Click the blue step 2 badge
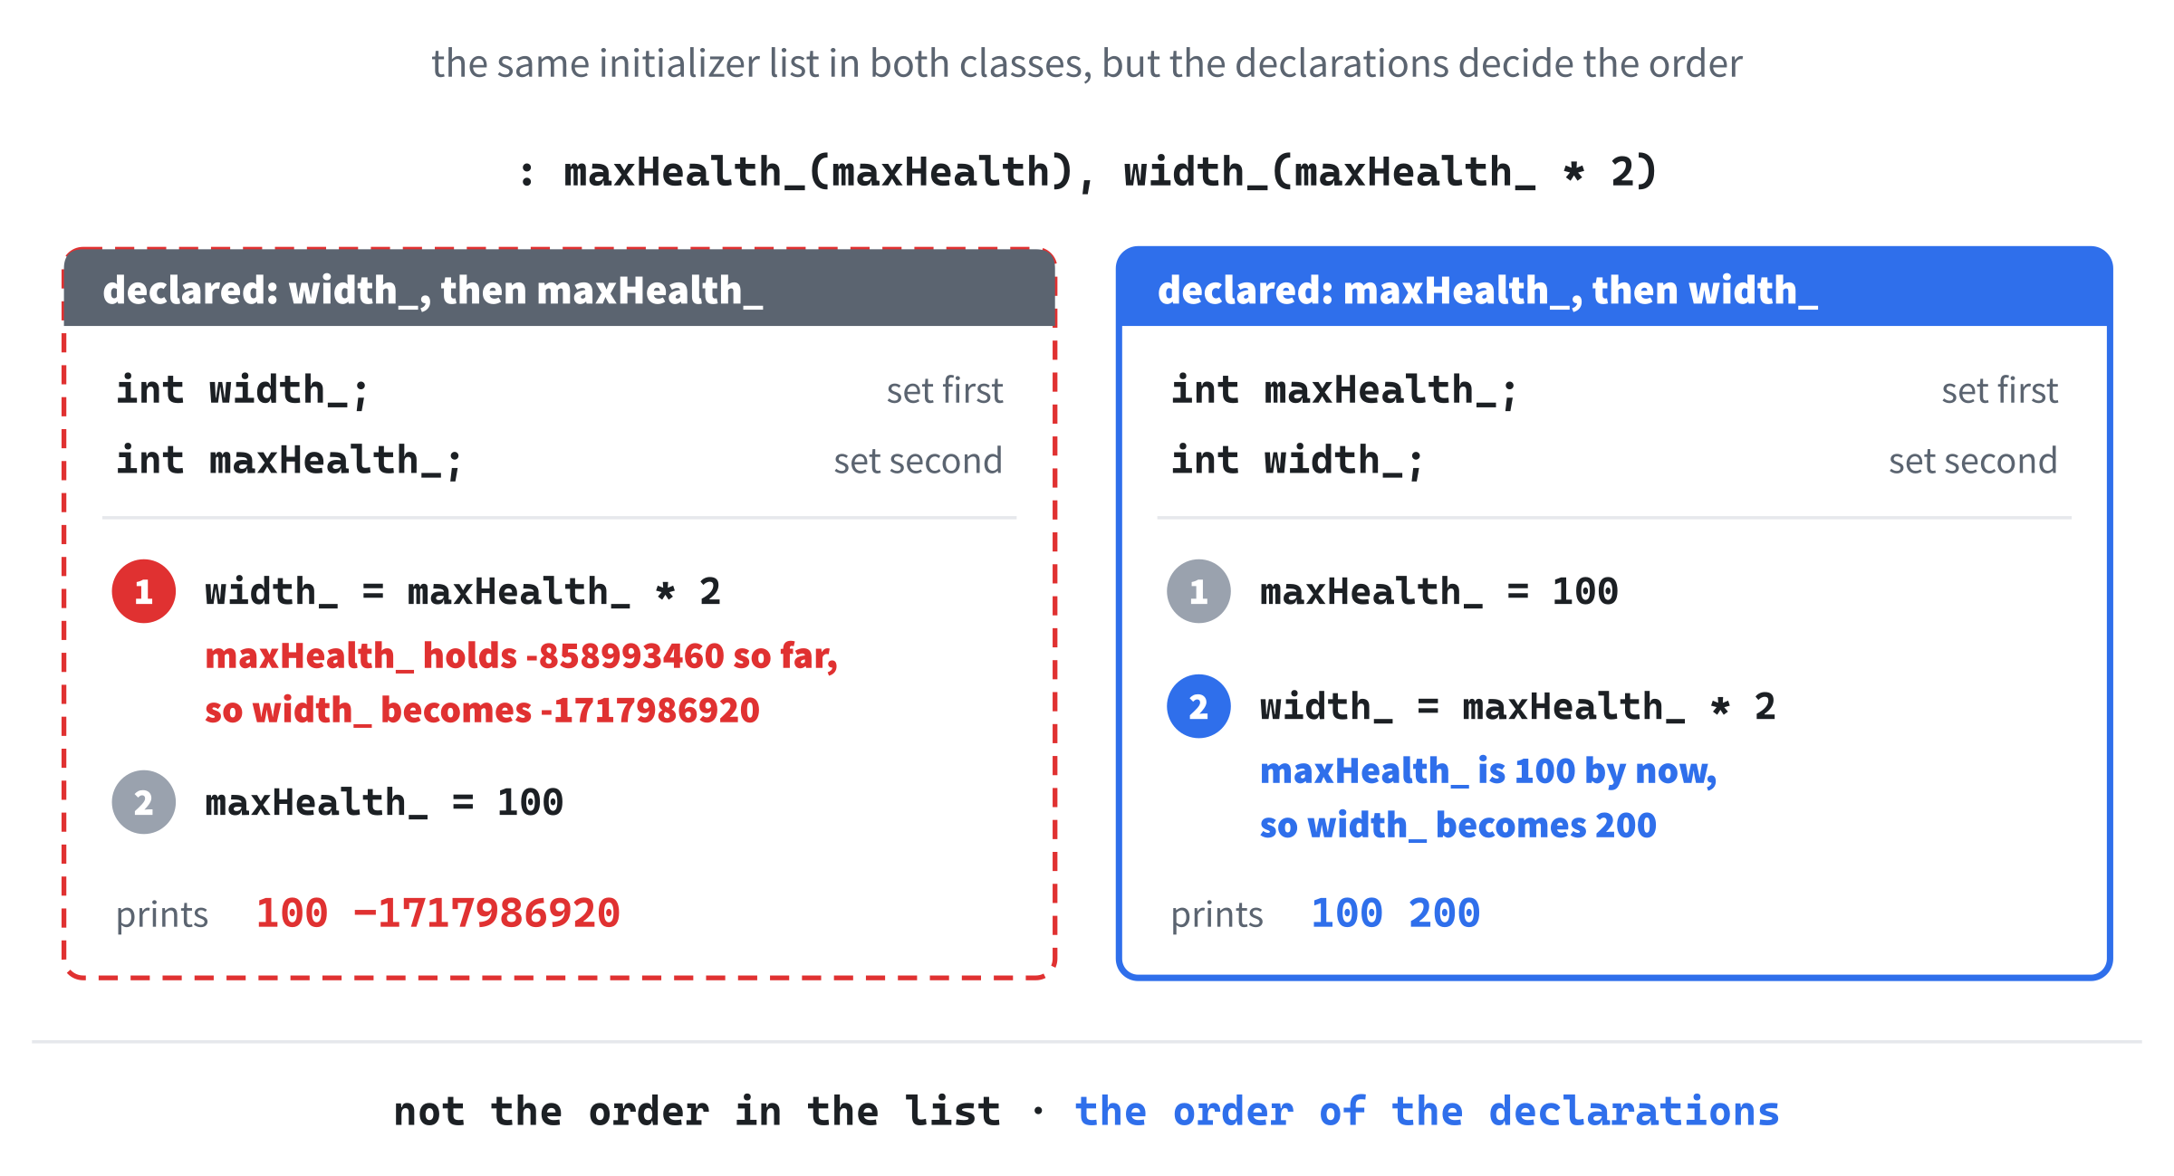The width and height of the screenshot is (2174, 1176). tap(1198, 706)
